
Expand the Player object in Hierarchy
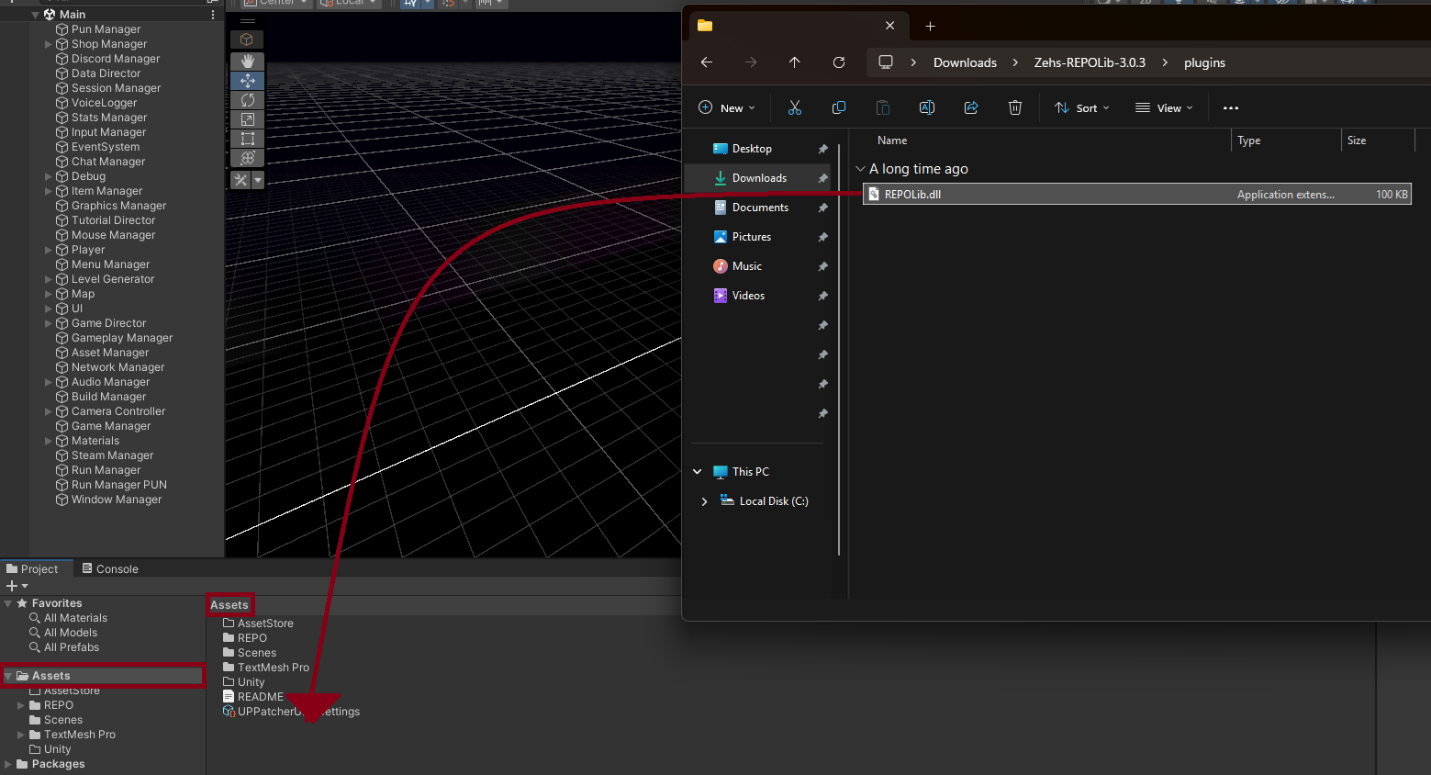[x=48, y=249]
